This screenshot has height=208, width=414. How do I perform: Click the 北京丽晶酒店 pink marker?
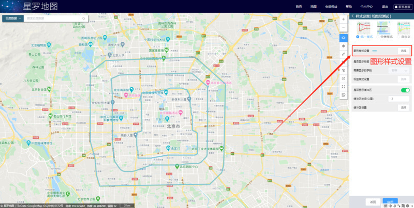[x=181, y=113]
